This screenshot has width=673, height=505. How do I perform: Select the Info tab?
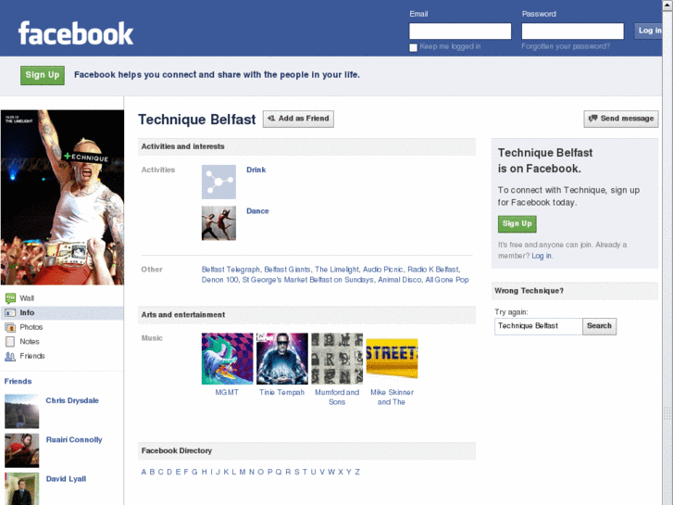62,313
